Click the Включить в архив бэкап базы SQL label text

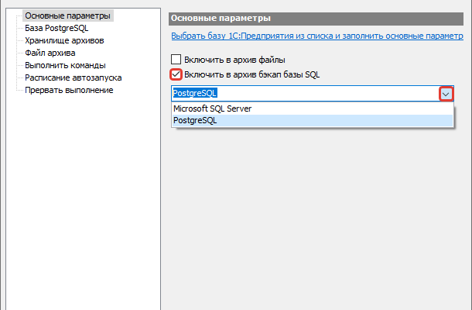(x=251, y=74)
